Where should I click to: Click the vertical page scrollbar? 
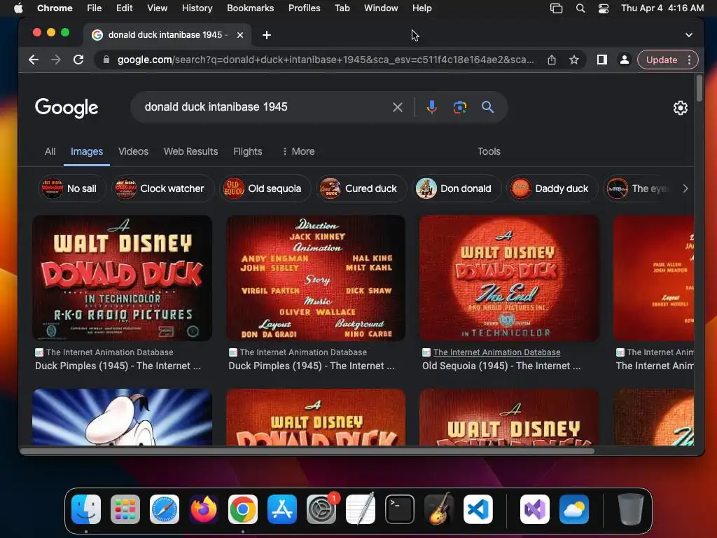click(699, 89)
